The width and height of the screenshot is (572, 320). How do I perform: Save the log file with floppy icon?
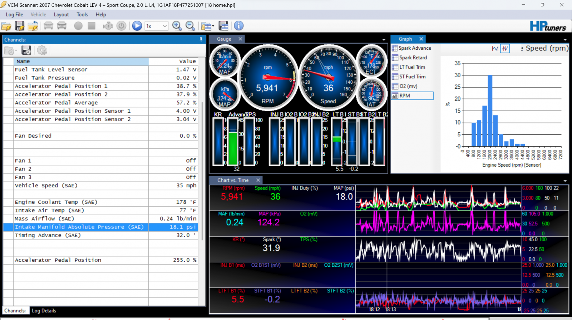[x=20, y=26]
